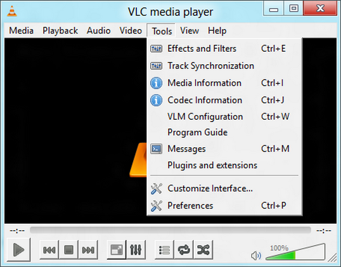The height and width of the screenshot is (267, 341).
Task: Click the Messages console icon
Action: point(156,149)
